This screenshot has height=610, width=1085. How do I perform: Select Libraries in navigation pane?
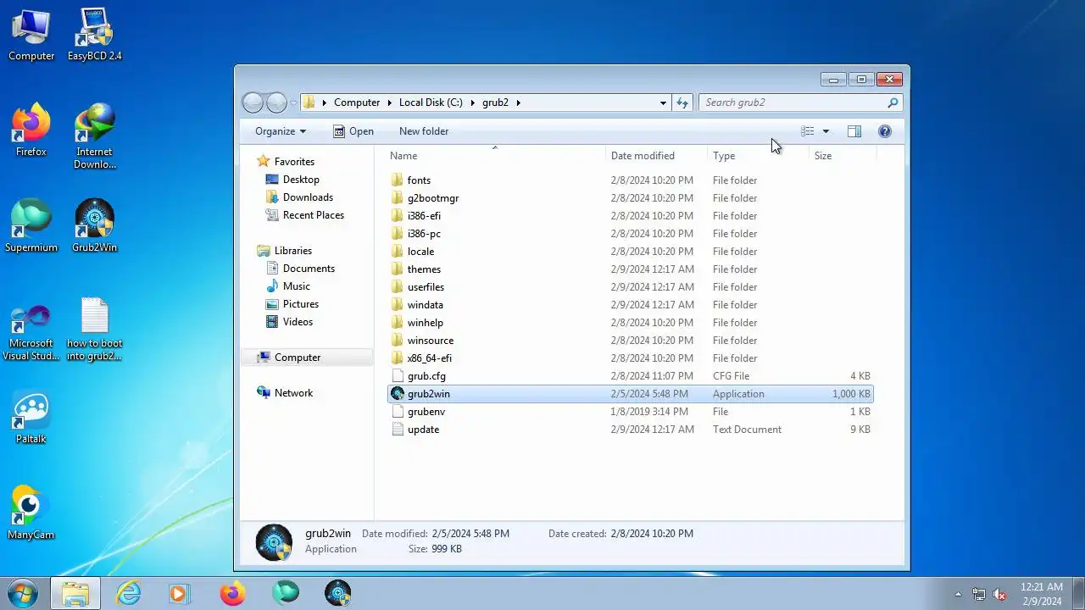click(x=292, y=251)
